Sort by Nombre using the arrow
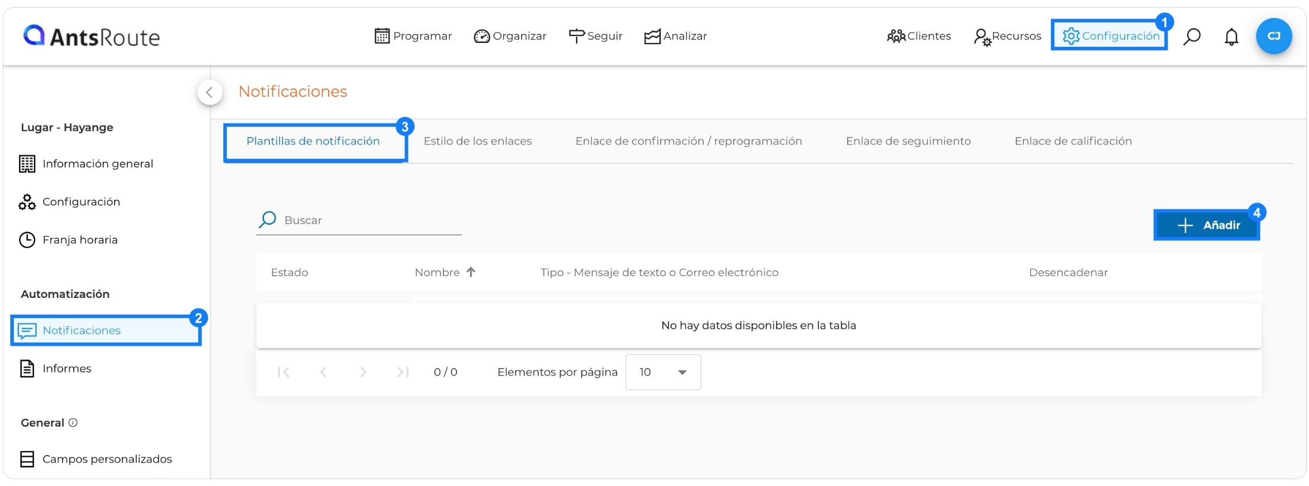Viewport: 1309px width, 486px height. pyautogui.click(x=471, y=272)
